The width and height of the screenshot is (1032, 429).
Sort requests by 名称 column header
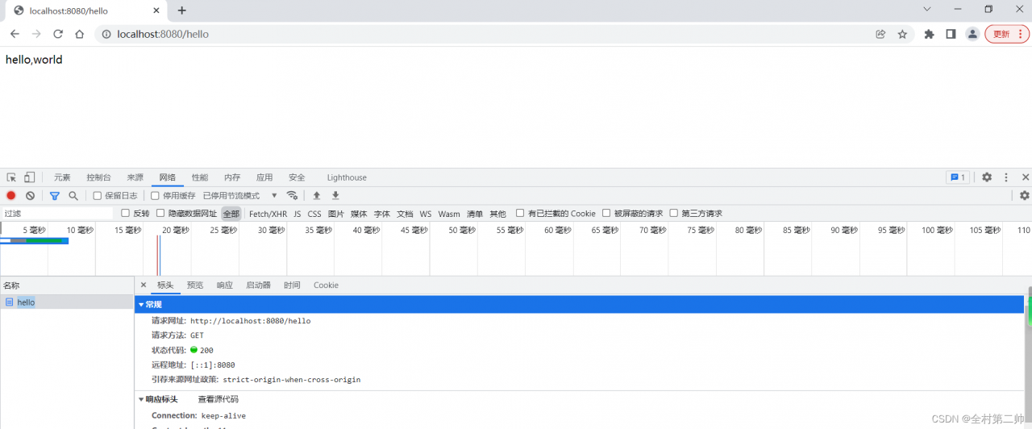tap(67, 285)
